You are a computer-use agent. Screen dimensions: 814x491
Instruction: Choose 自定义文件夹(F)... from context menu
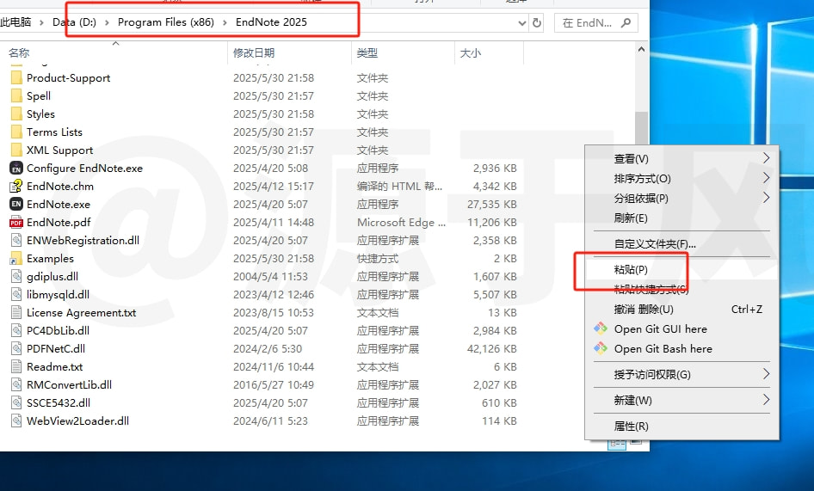coord(681,244)
